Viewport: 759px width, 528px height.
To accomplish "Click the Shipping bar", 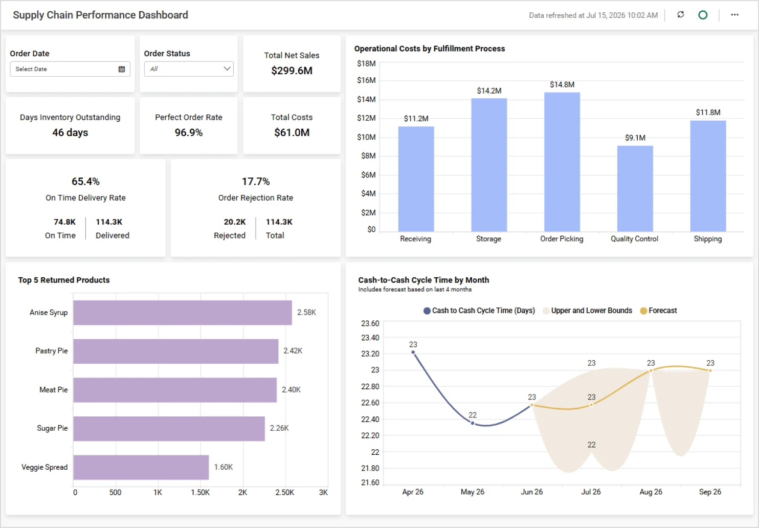I will (708, 176).
